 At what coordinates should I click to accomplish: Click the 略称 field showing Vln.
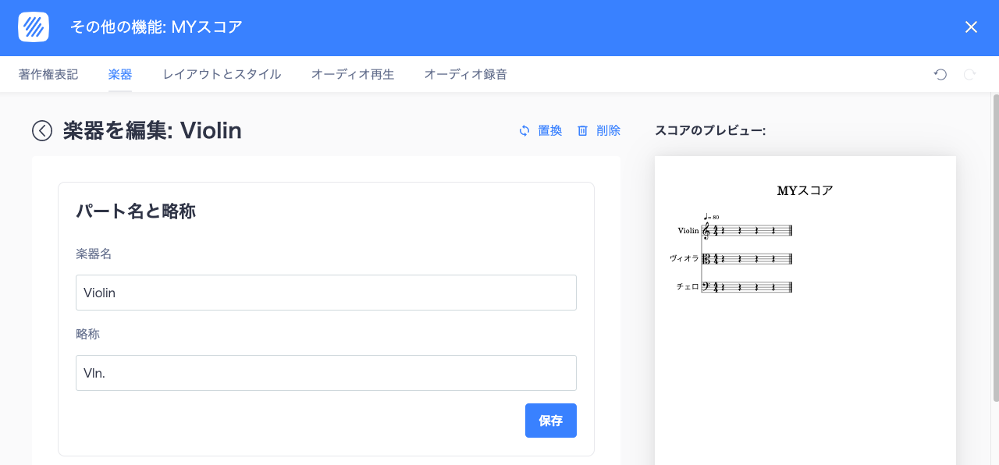tap(325, 373)
